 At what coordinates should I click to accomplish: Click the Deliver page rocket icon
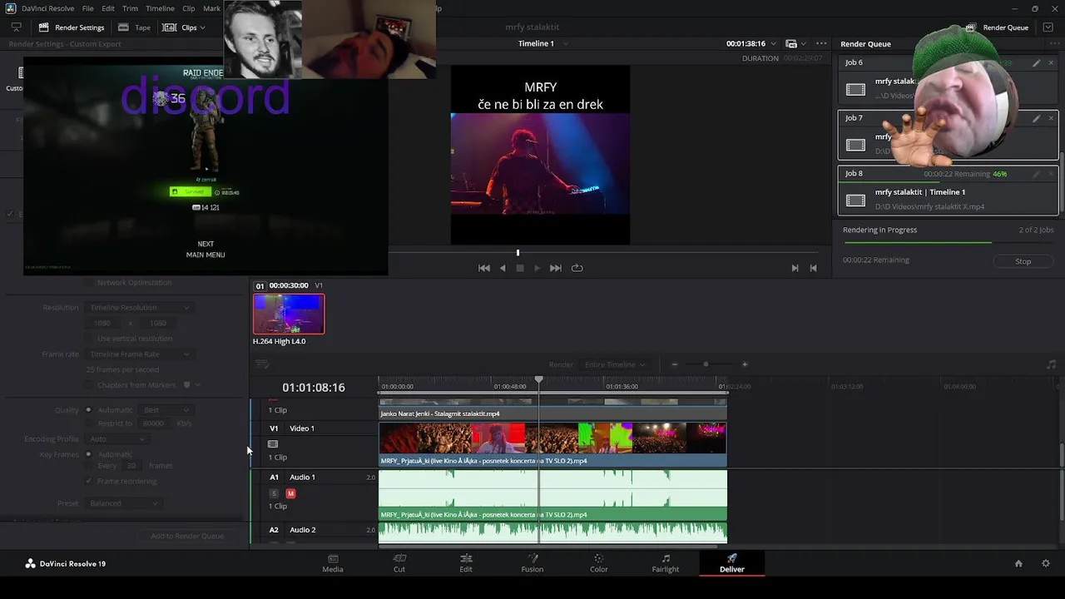[x=732, y=558]
